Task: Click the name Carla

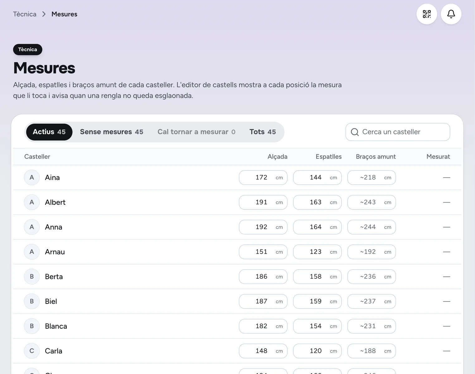Action: pyautogui.click(x=54, y=351)
